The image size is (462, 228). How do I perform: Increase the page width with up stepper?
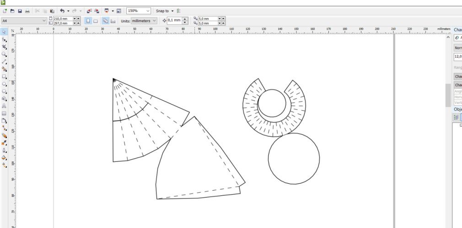[78, 19]
